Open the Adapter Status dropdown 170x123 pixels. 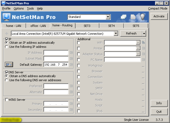(x=138, y=54)
